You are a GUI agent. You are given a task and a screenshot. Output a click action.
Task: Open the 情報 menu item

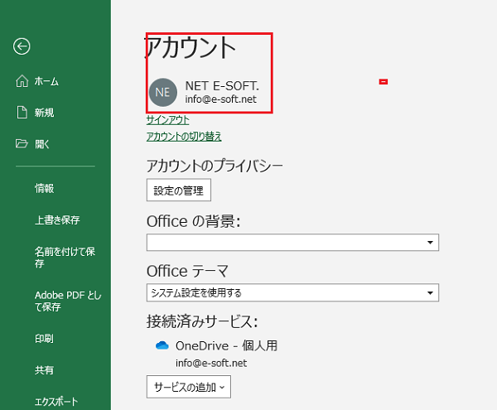click(x=45, y=188)
